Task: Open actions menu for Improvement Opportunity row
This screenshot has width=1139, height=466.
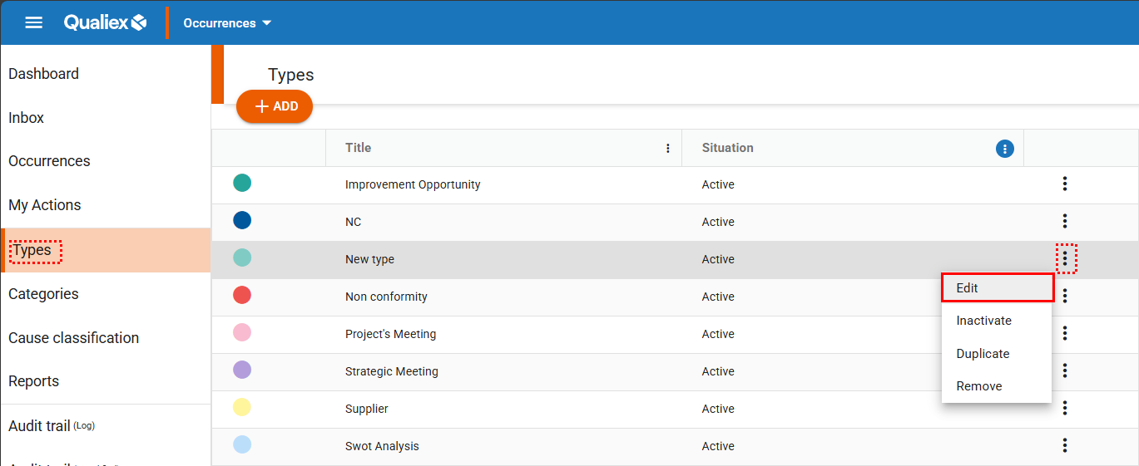Action: pos(1065,184)
